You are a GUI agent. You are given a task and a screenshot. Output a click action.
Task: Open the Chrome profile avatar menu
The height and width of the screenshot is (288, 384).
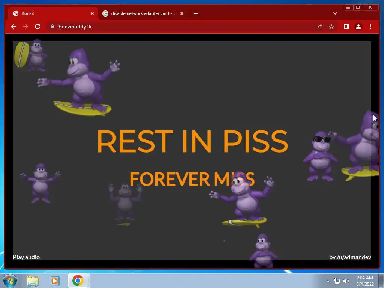click(358, 27)
